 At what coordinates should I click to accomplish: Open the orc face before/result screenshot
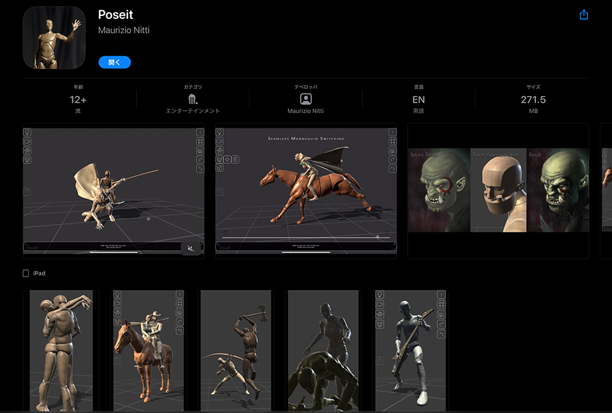pyautogui.click(x=498, y=191)
